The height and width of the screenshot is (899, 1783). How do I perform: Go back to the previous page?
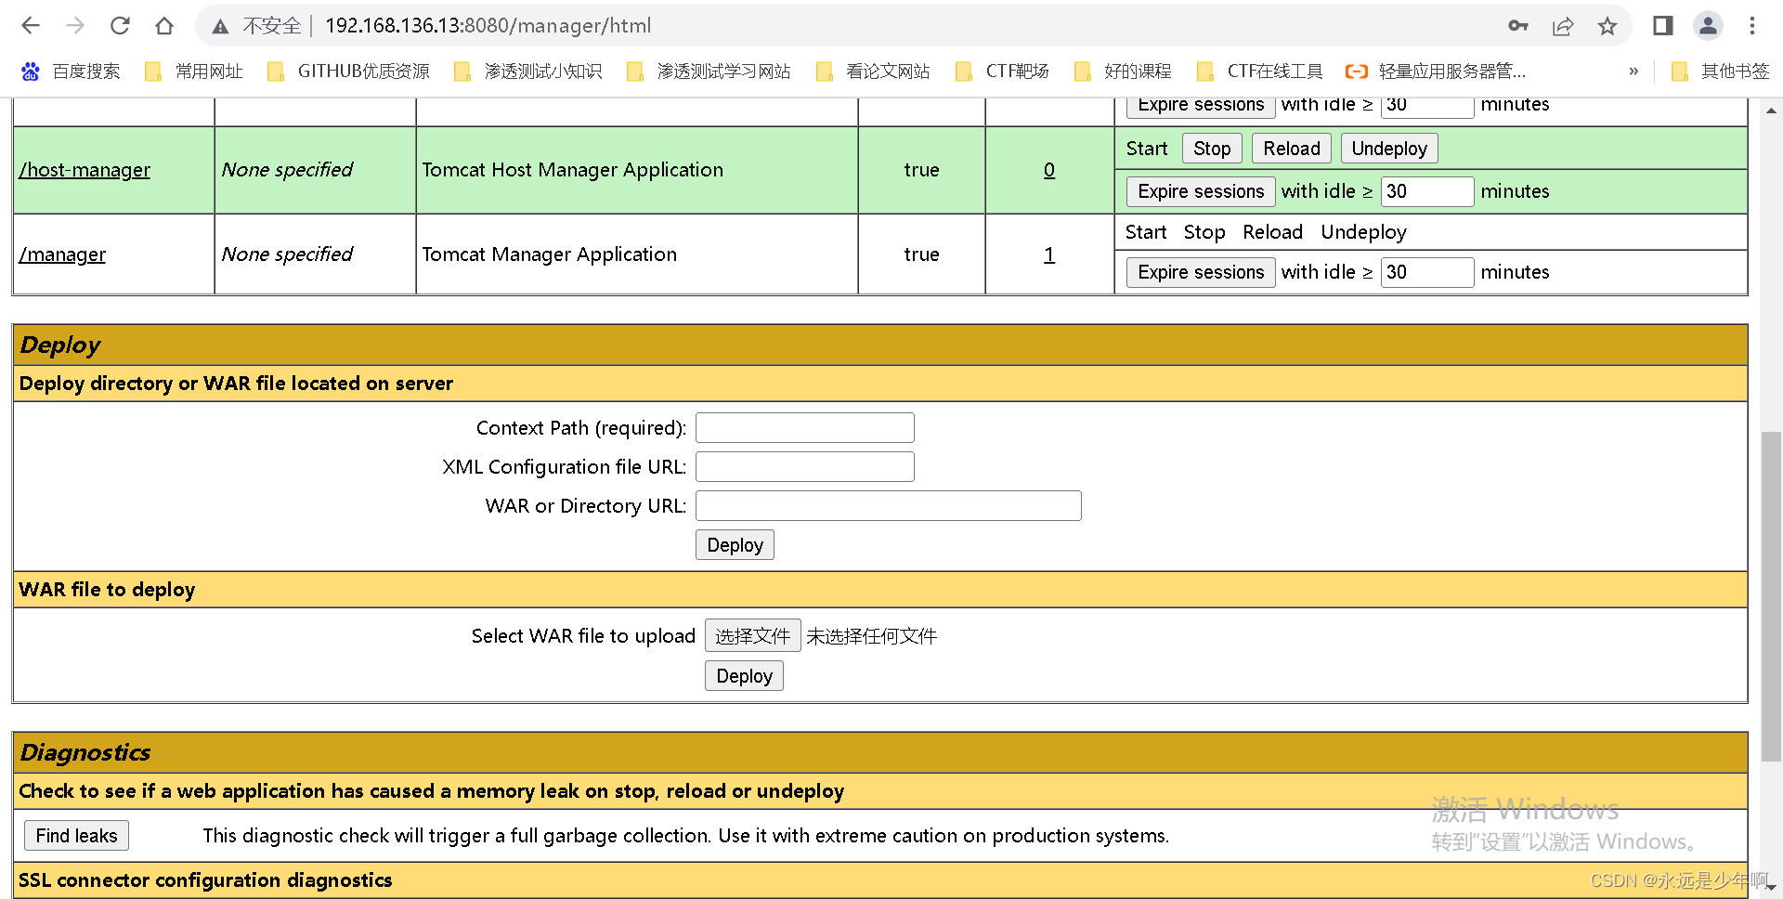click(x=31, y=26)
